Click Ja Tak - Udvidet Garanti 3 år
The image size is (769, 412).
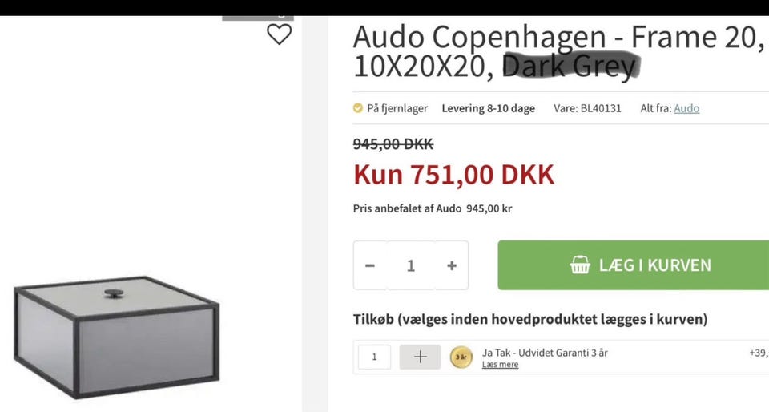pyautogui.click(x=545, y=353)
